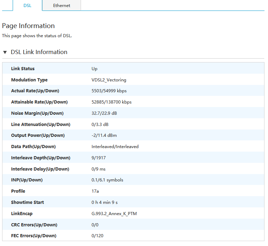Screen dimensions: 268x246
Task: Click the DSL Link Information heading
Action: point(39,52)
